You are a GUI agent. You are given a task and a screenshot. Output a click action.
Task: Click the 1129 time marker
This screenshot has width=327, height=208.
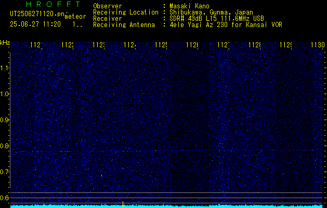click(286, 45)
